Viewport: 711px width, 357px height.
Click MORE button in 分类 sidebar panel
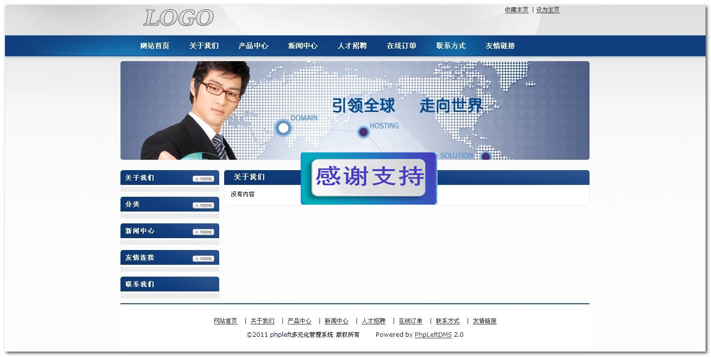203,205
